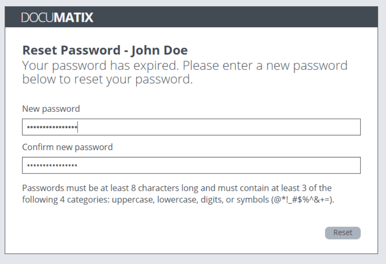Click the name "John Doe" in the heading
This screenshot has height=264, width=386.
point(159,51)
